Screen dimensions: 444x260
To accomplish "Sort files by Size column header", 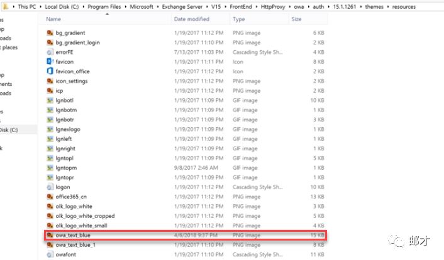I will click(x=296, y=19).
